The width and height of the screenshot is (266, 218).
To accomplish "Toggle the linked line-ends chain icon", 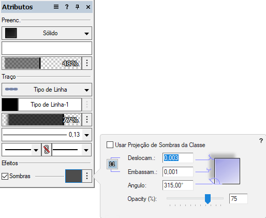I will [47, 150].
